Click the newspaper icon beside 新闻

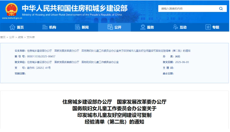point(78,27)
